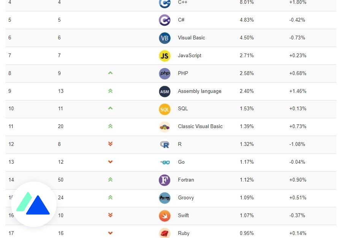
Task: Click the Assembly language name text
Action: pos(199,91)
